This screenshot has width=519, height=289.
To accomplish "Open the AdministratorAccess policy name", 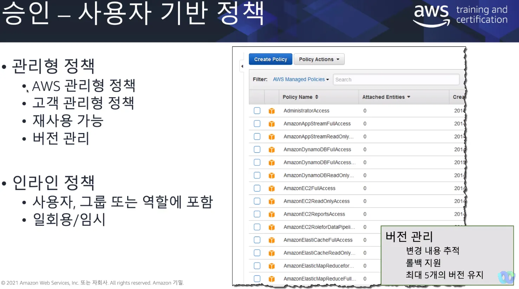I will point(306,111).
